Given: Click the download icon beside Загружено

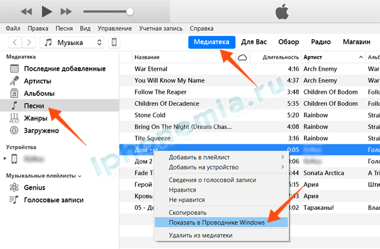Looking at the screenshot, I should coord(14,130).
